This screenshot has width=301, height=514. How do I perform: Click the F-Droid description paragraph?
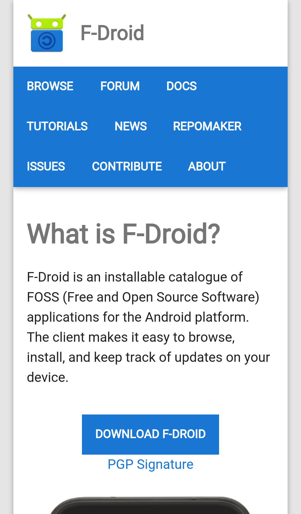coord(148,327)
